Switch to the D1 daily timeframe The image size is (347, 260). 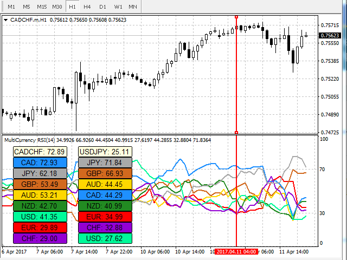[102, 6]
